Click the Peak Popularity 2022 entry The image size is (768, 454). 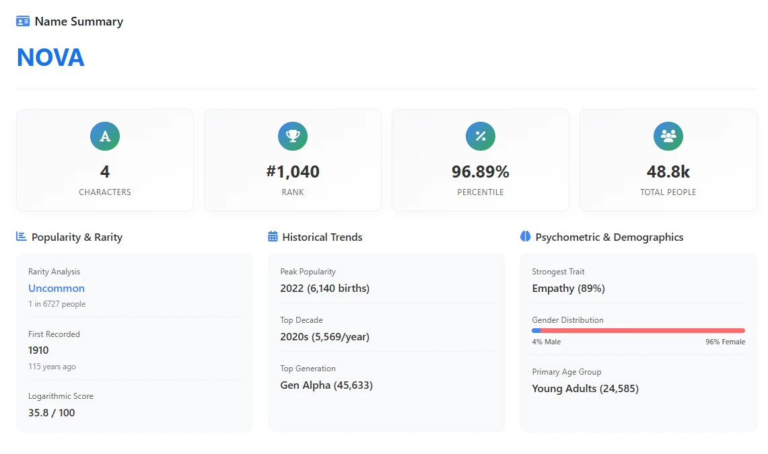(x=324, y=289)
